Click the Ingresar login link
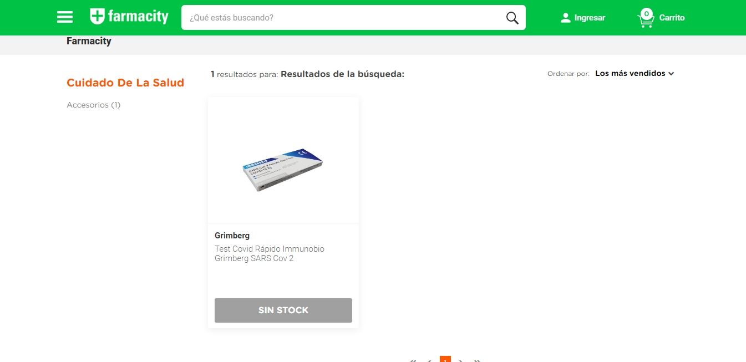 pyautogui.click(x=590, y=18)
